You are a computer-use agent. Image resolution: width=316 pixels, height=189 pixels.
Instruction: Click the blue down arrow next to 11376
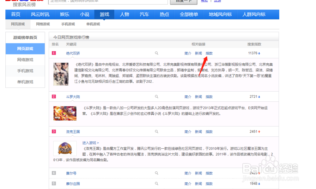coord(260,53)
